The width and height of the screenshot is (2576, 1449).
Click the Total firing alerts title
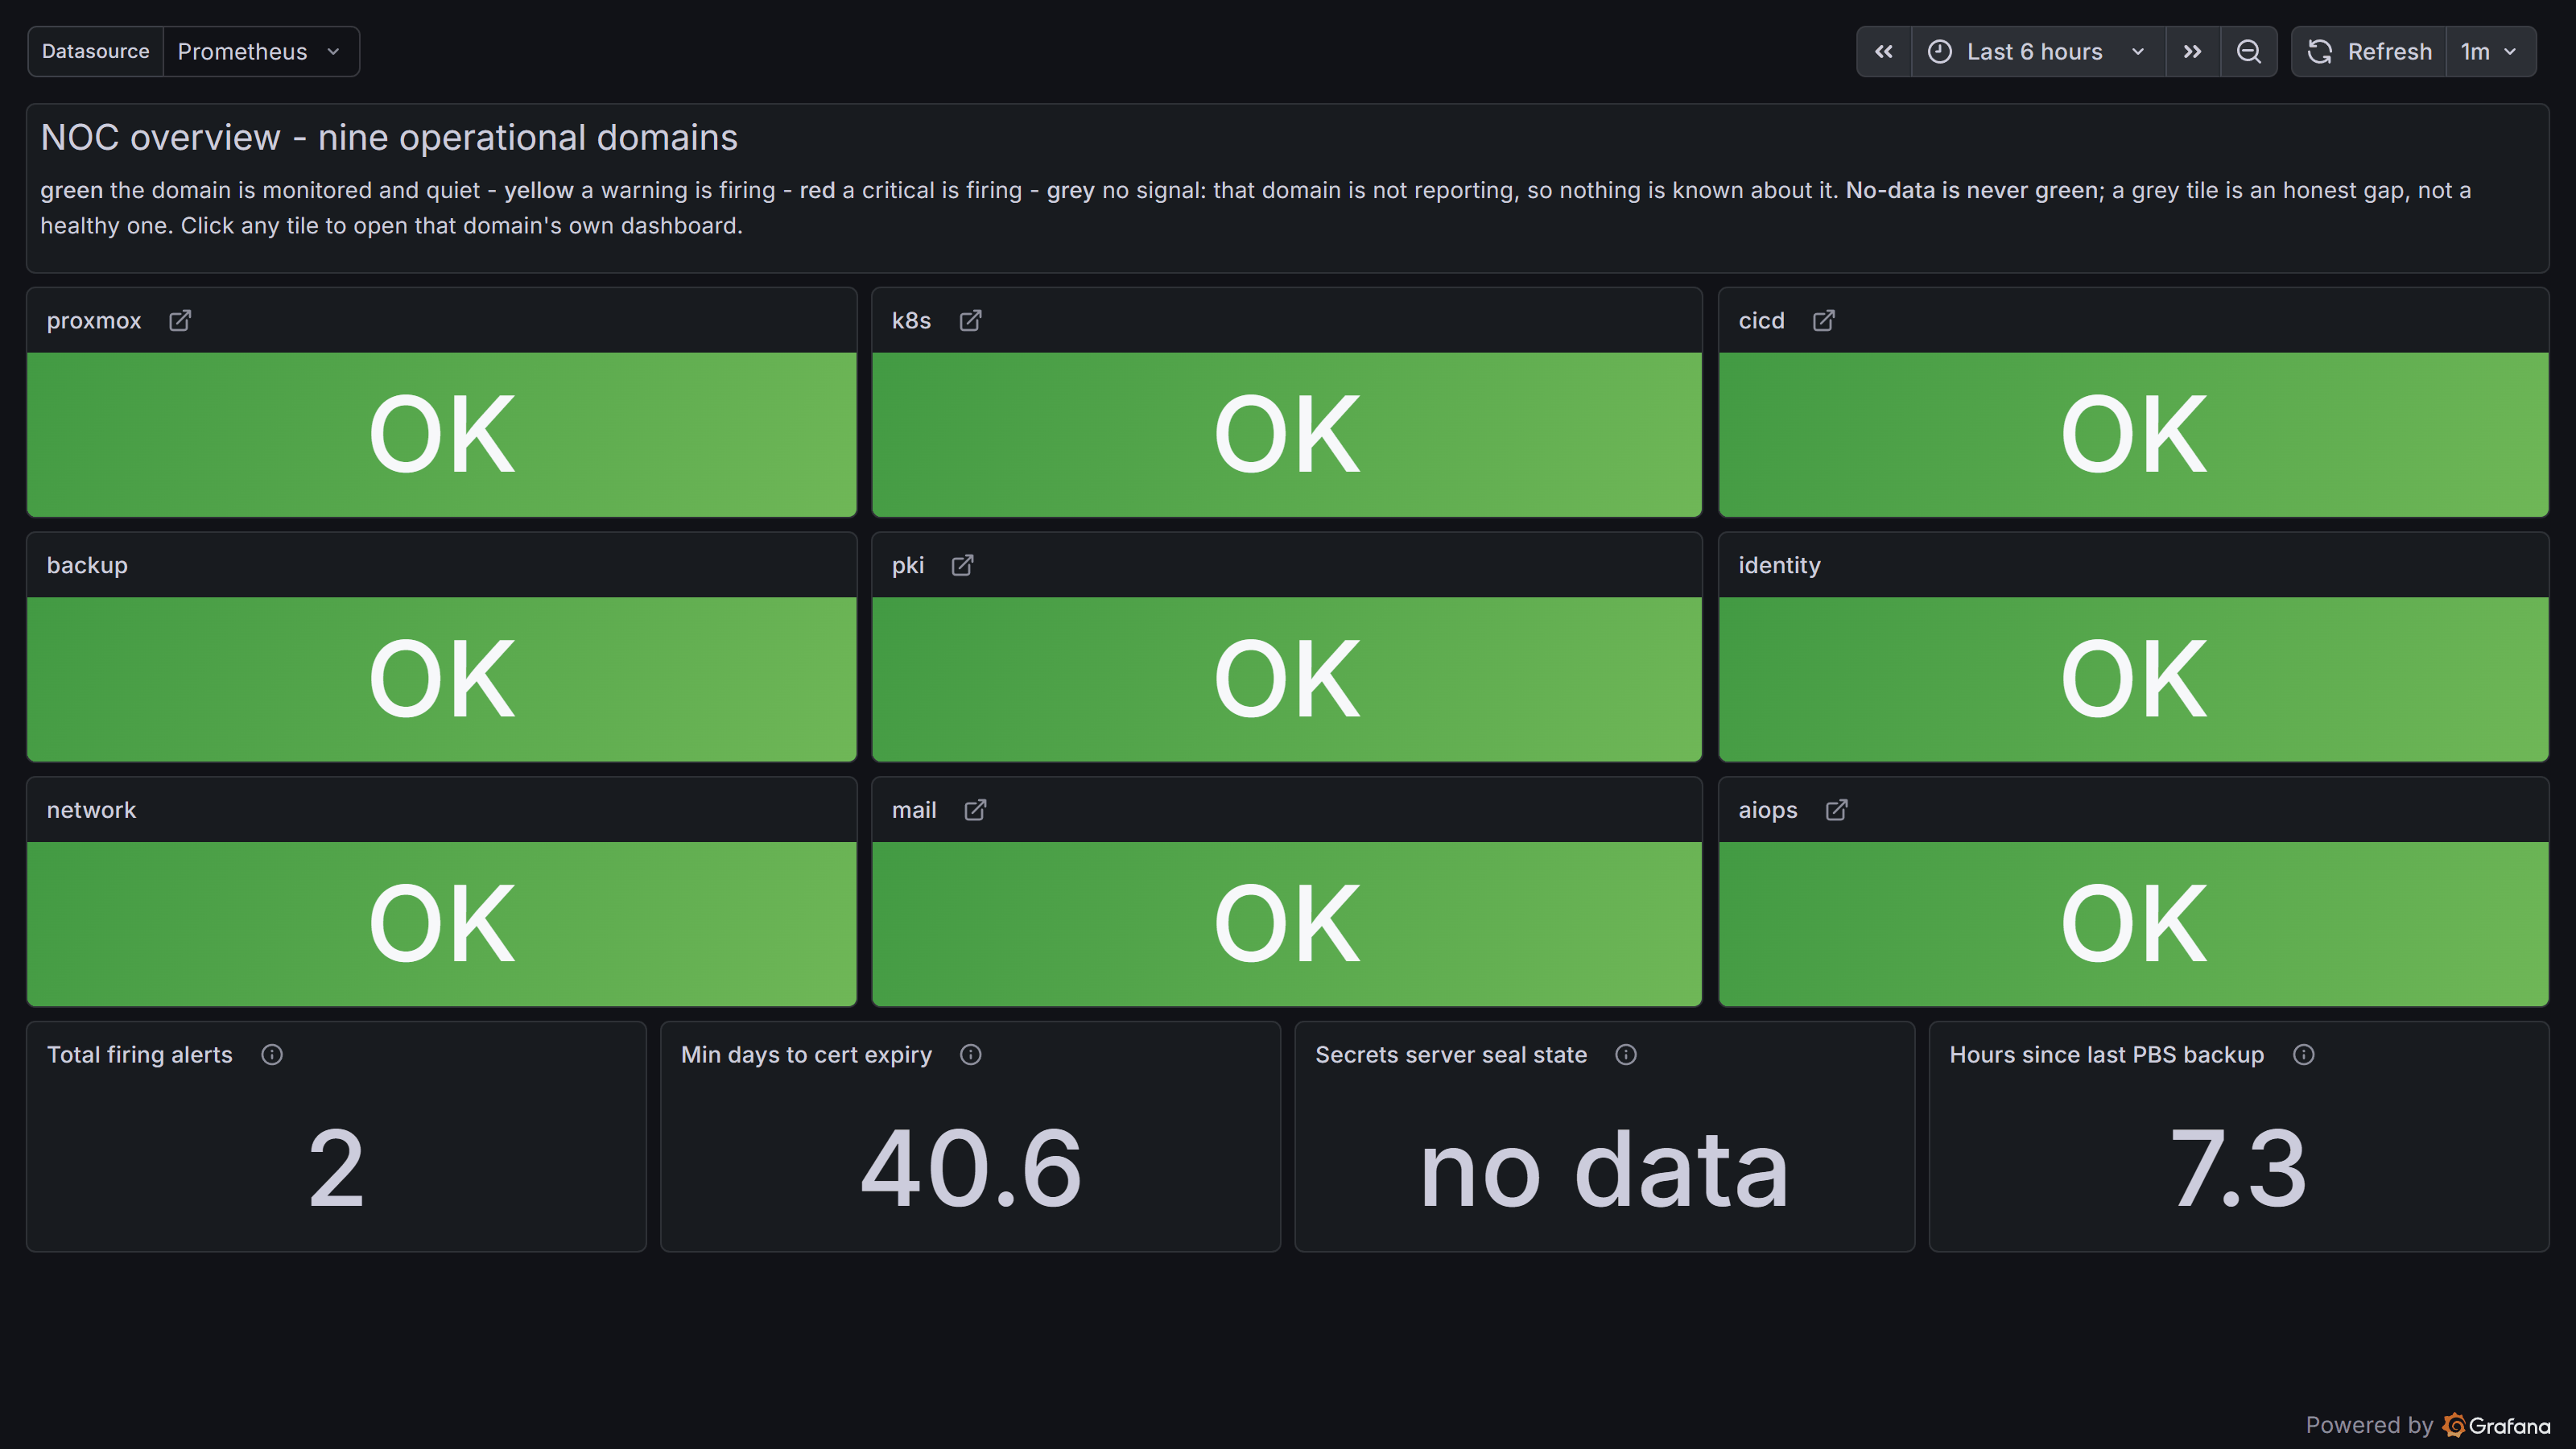pos(140,1055)
